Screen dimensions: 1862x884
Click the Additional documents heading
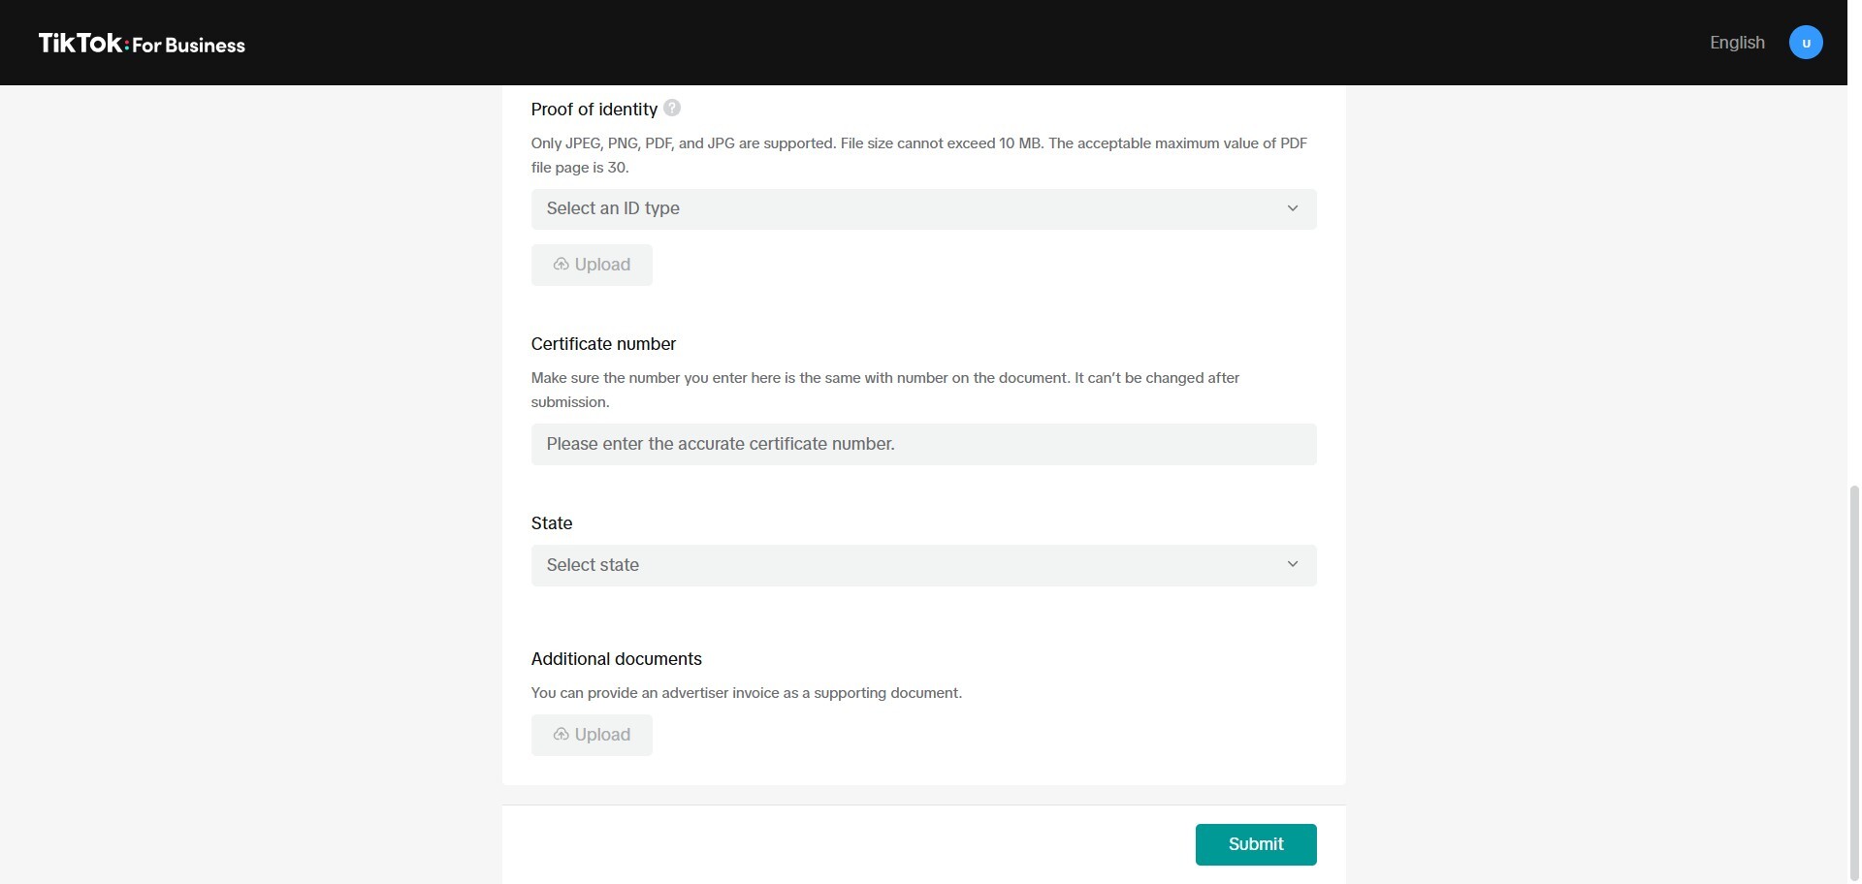point(616,659)
